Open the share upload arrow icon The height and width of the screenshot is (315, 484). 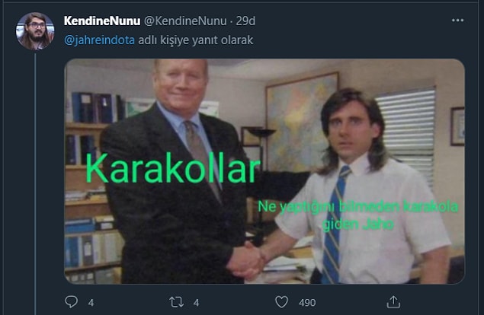[393, 302]
